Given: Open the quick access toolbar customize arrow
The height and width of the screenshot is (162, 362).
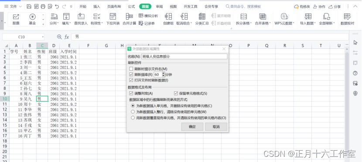Looking at the screenshot, I should click(71, 7).
